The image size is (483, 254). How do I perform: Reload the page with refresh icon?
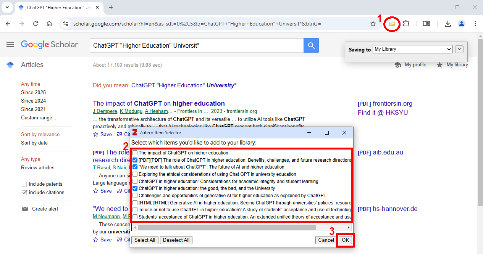(x=36, y=24)
